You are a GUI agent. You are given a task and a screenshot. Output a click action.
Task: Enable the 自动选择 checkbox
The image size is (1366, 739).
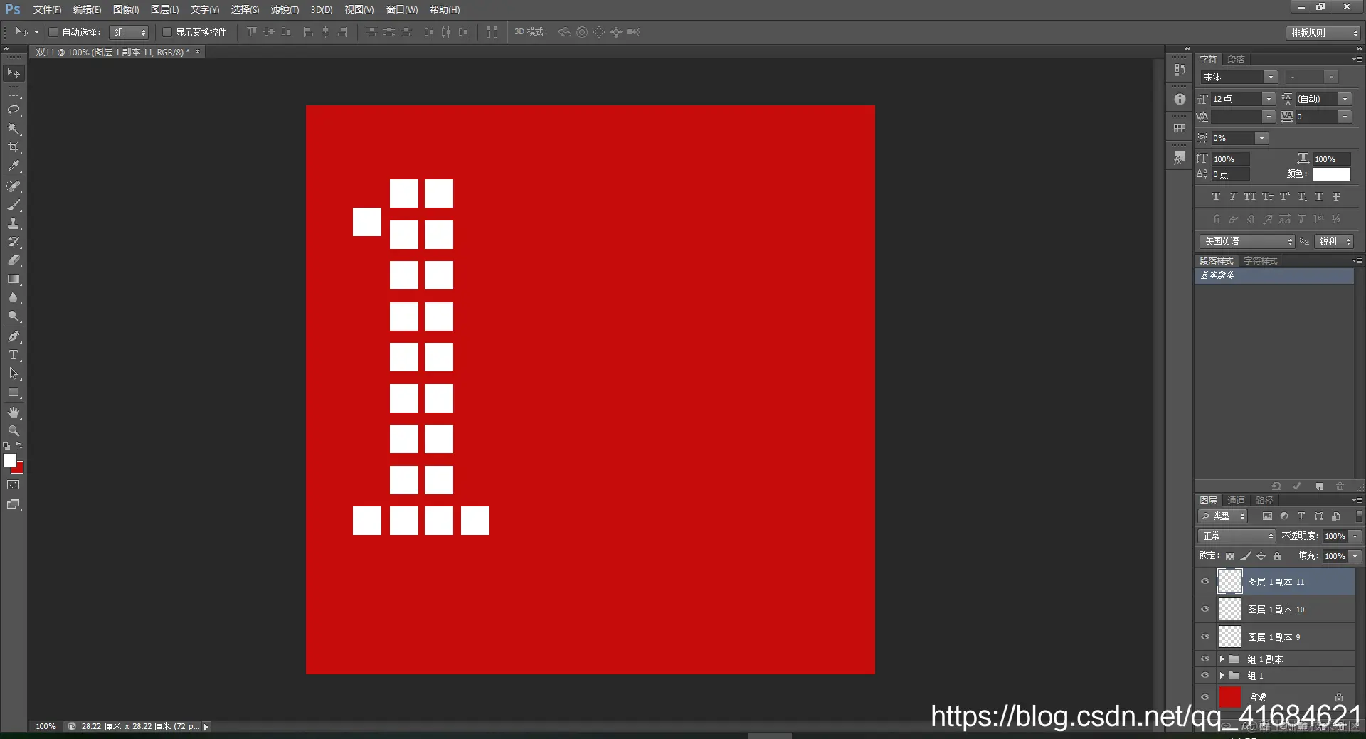point(53,32)
